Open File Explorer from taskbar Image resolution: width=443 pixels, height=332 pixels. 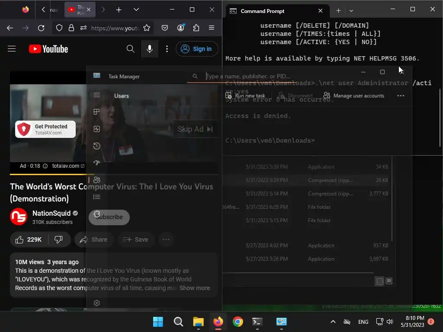(x=198, y=322)
